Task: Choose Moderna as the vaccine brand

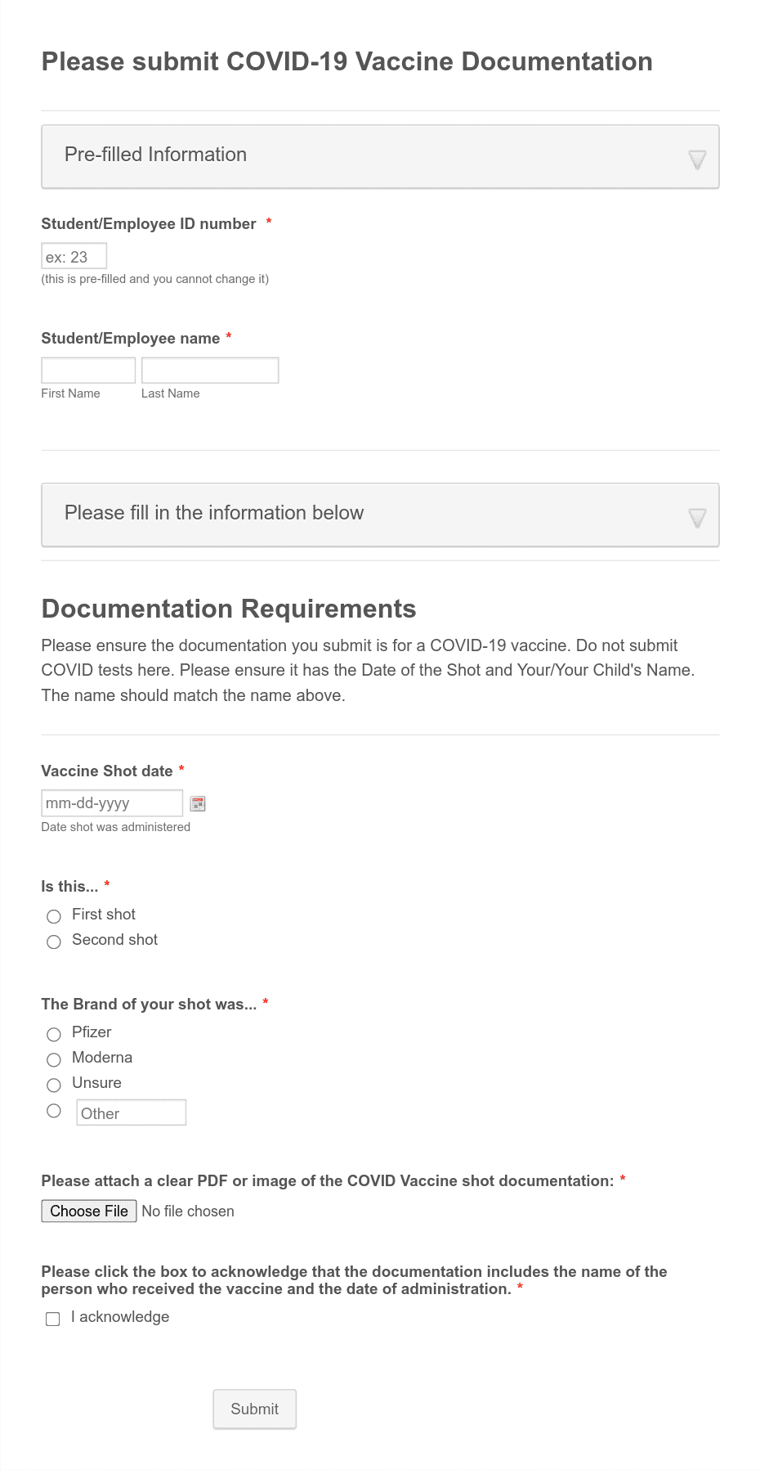Action: click(x=54, y=1059)
